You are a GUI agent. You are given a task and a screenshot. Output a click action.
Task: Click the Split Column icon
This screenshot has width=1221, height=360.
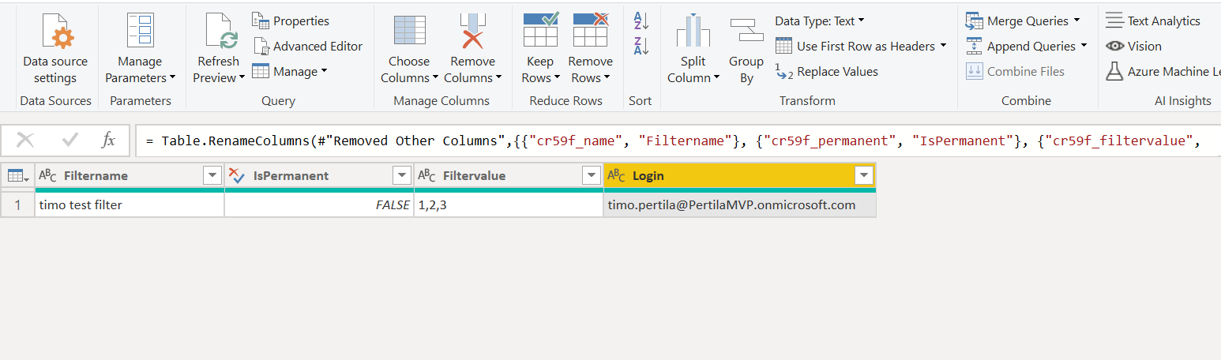693,32
